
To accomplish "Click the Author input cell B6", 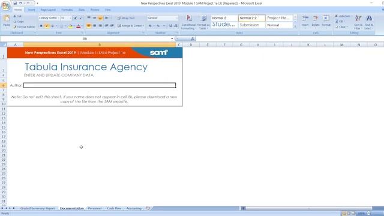I will coord(100,85).
